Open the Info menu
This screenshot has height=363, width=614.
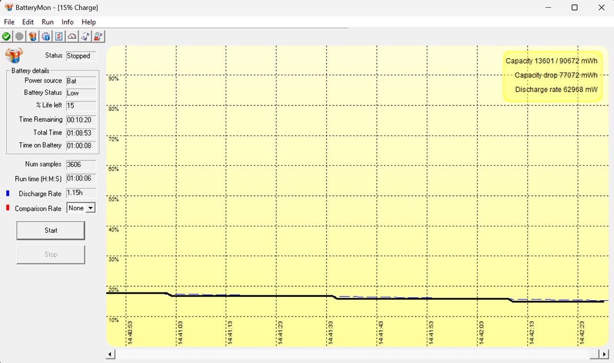pyautogui.click(x=68, y=22)
